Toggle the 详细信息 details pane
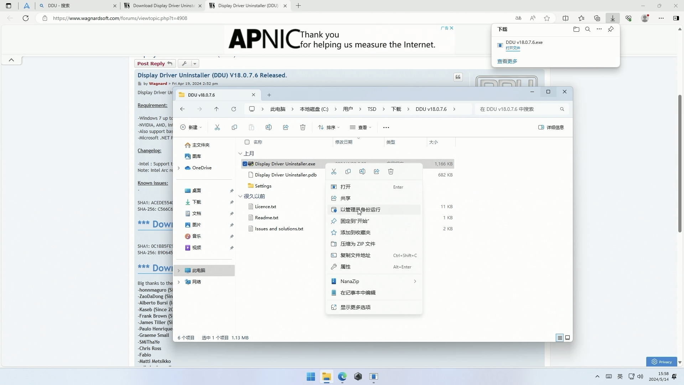 point(551,128)
